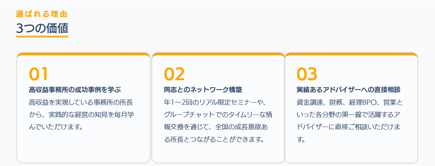
Task: Click the orange '02' number
Action: point(174,74)
